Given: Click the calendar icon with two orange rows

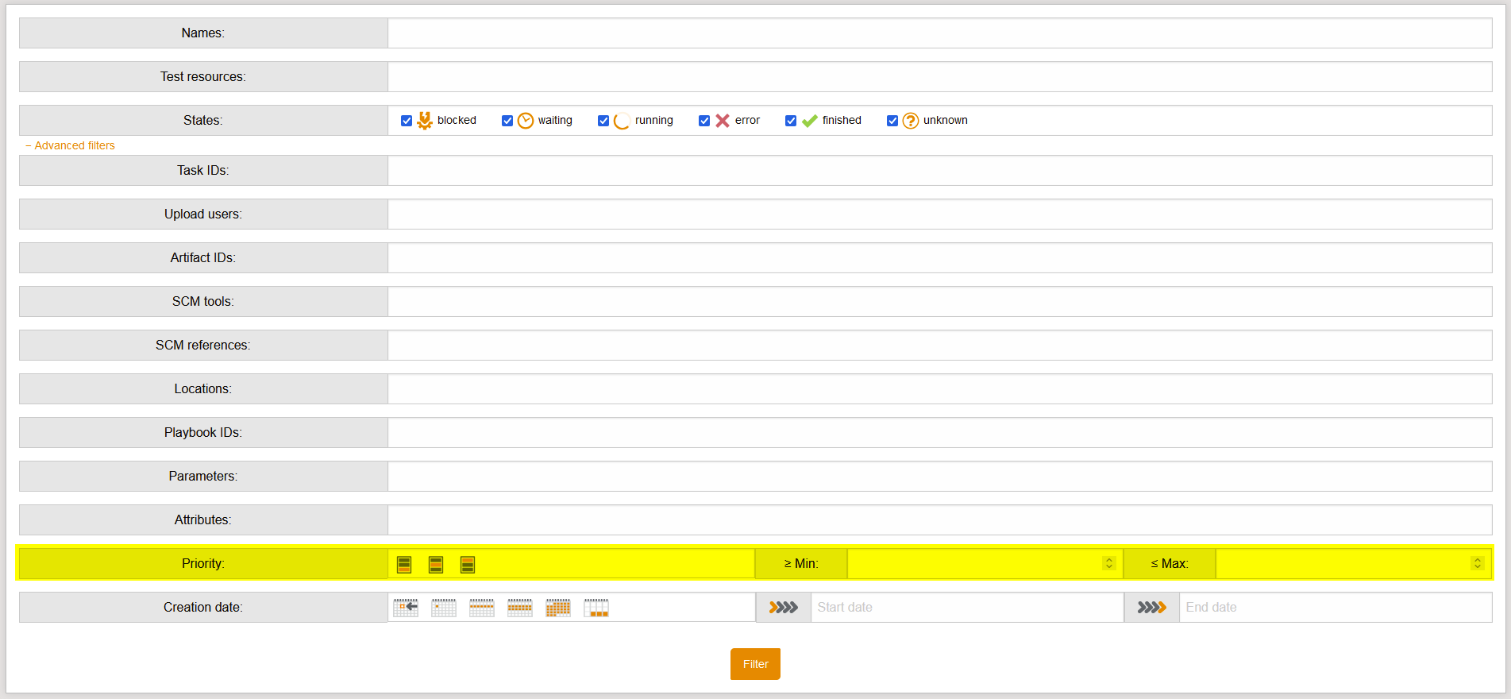Looking at the screenshot, I should point(520,608).
